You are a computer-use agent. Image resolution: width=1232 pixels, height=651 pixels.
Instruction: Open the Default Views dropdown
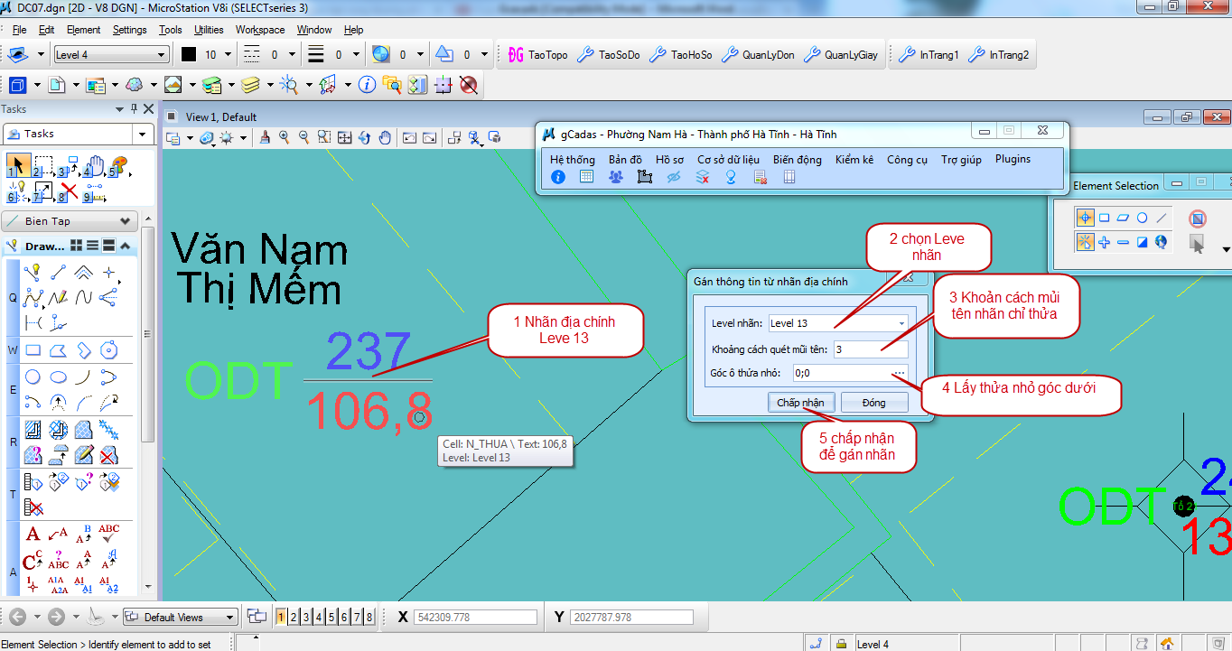[230, 618]
